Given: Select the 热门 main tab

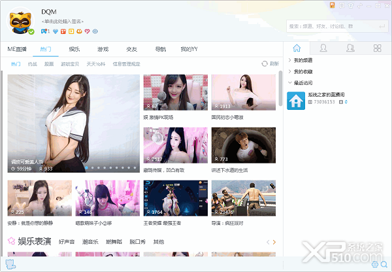Looking at the screenshot, I should coord(46,49).
